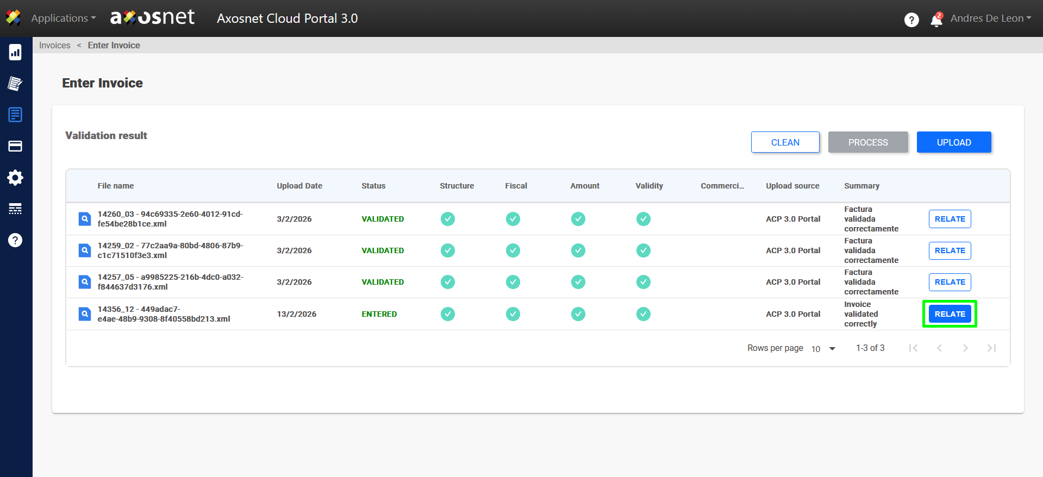Open the dashboard chart icon in sidebar
1043x477 pixels.
coord(15,52)
